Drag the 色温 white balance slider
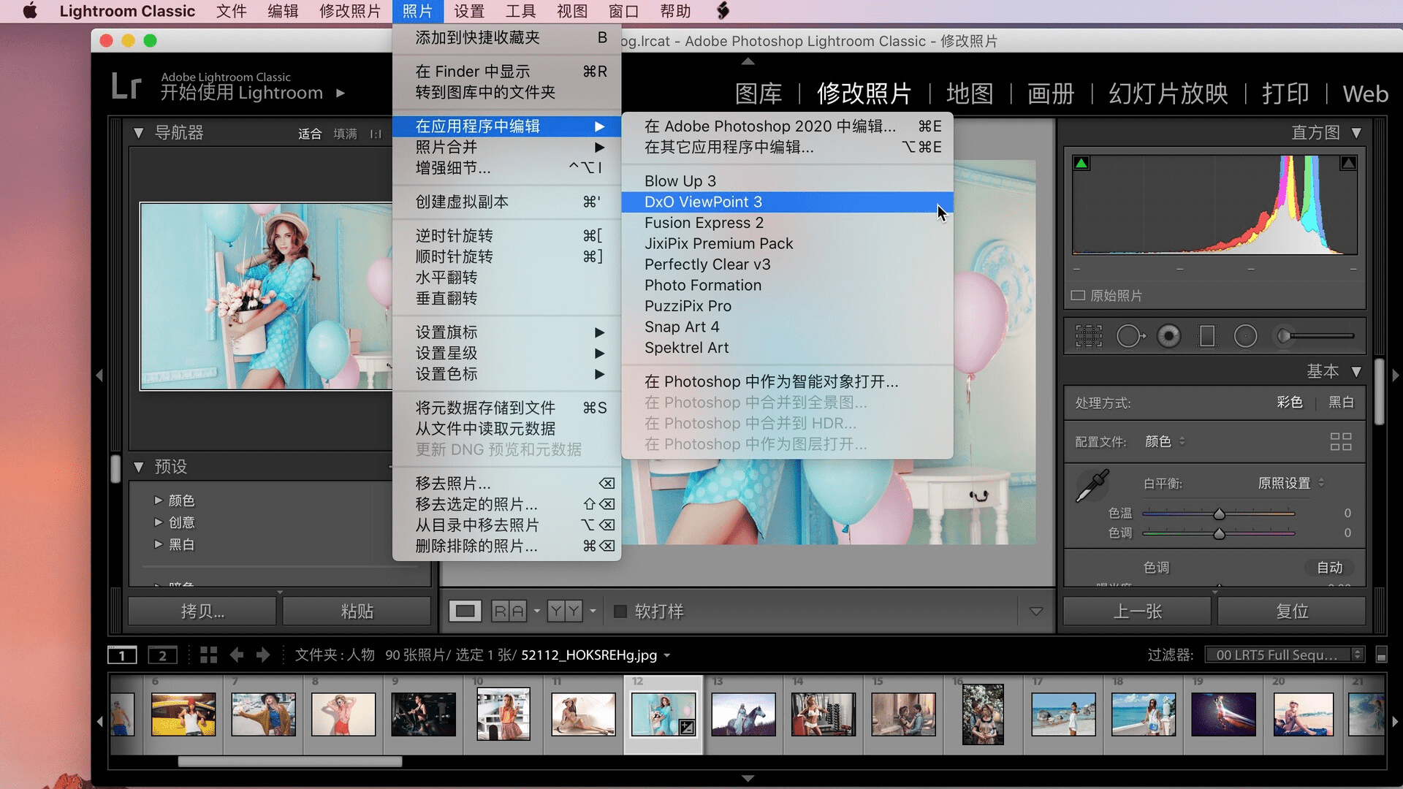The width and height of the screenshot is (1403, 789). [1217, 513]
